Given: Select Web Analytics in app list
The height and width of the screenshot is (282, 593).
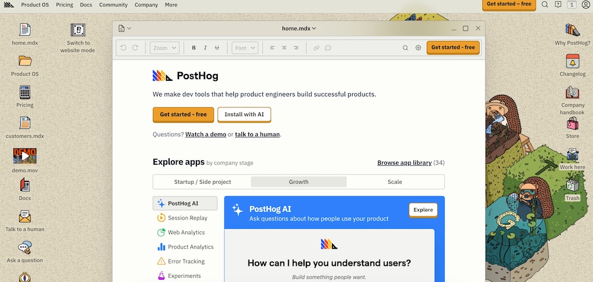Looking at the screenshot, I should 185,232.
